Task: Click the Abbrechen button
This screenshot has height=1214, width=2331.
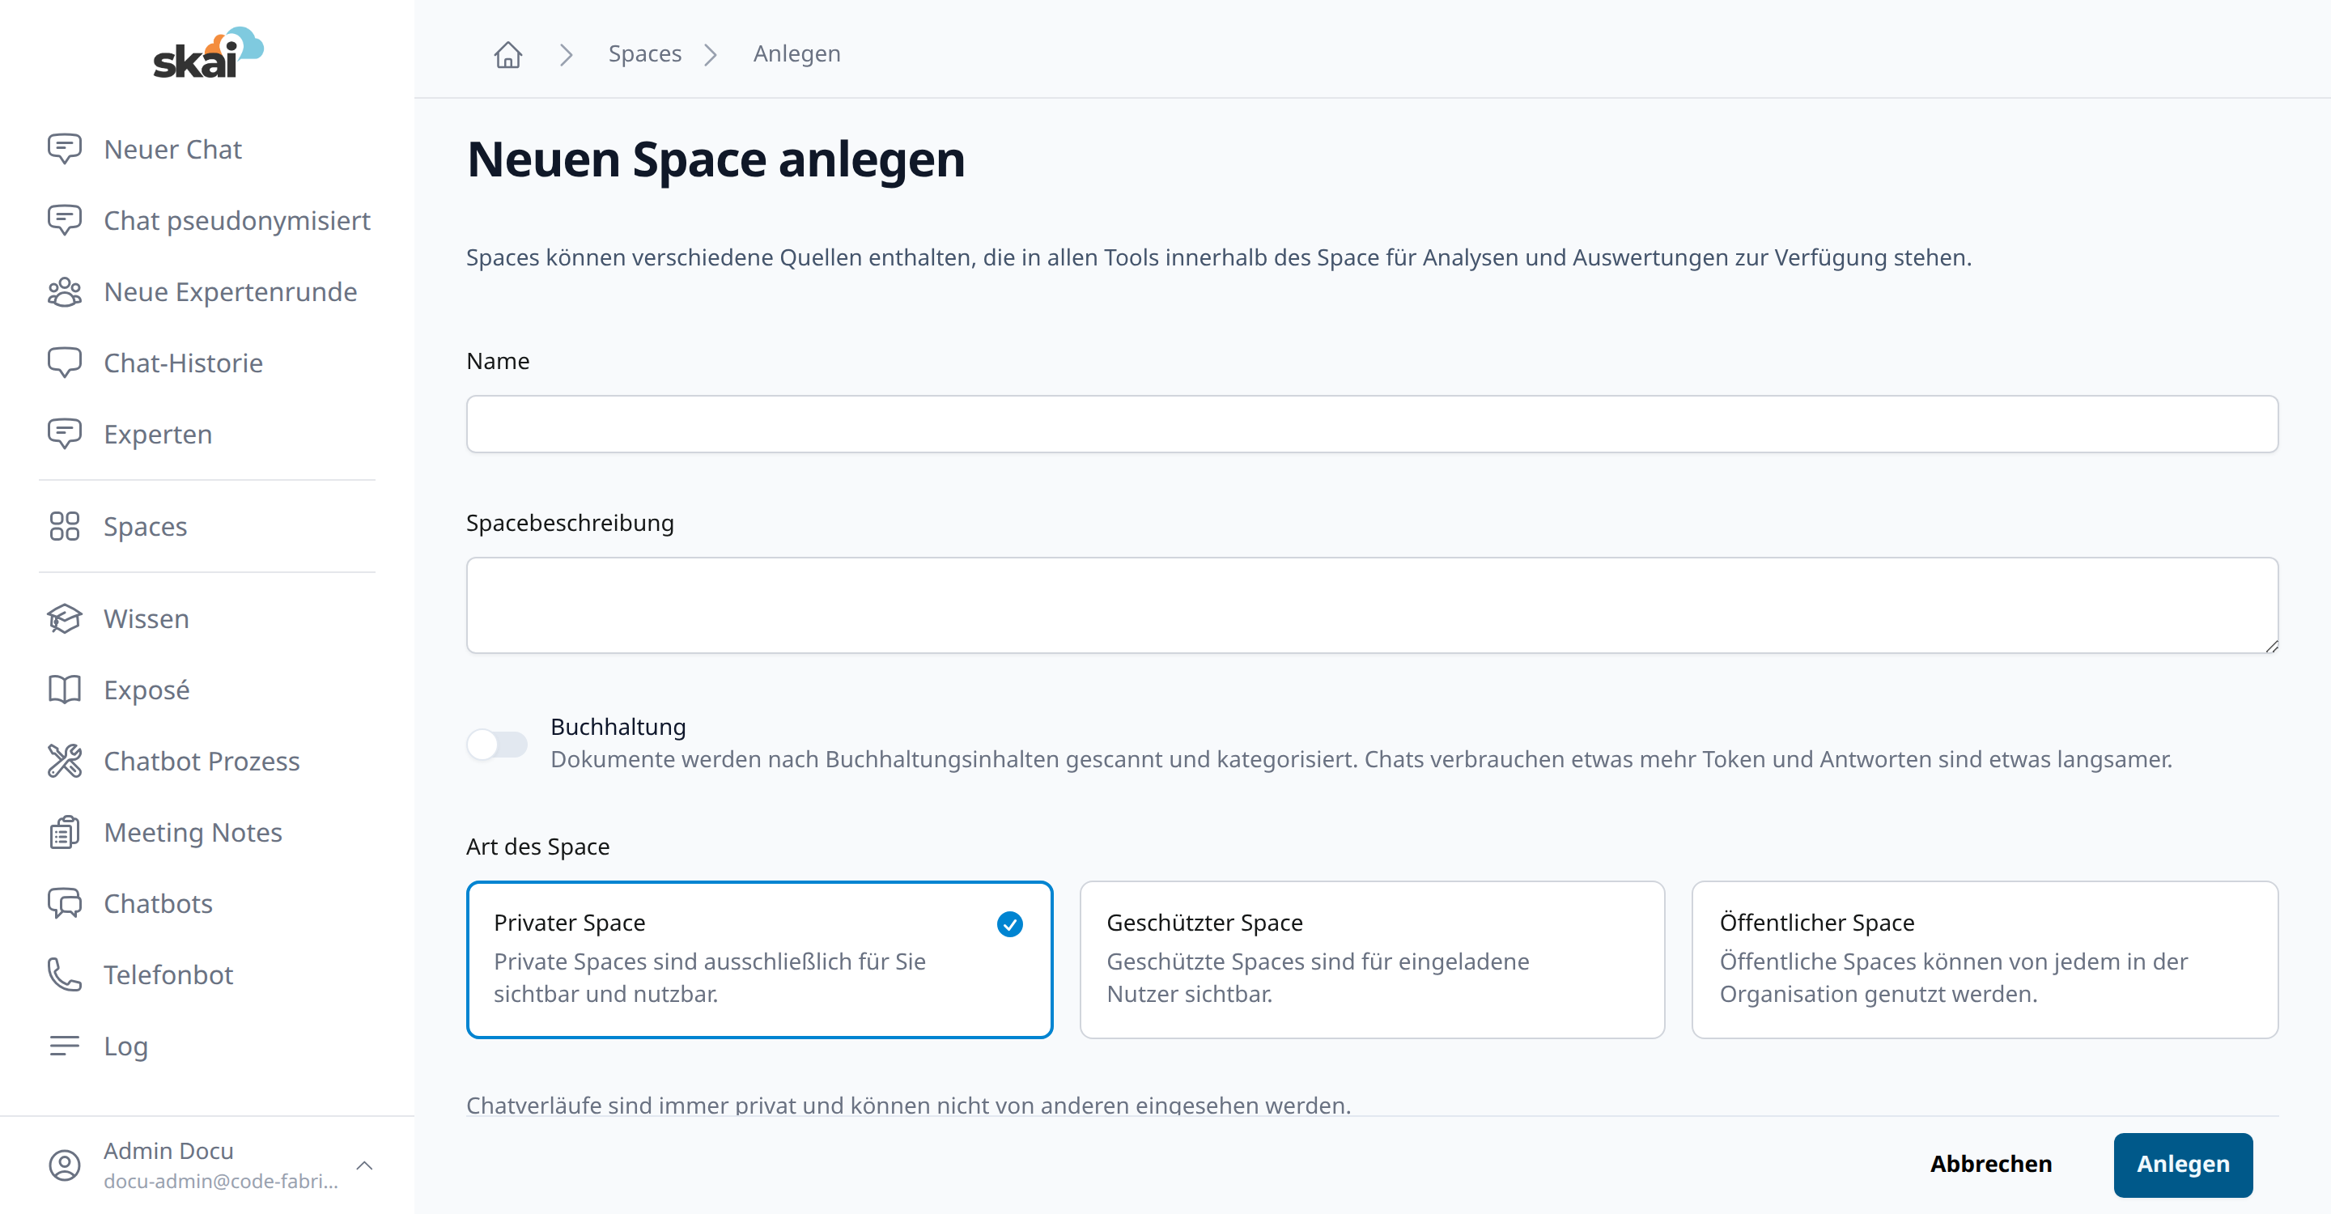Action: tap(1991, 1165)
